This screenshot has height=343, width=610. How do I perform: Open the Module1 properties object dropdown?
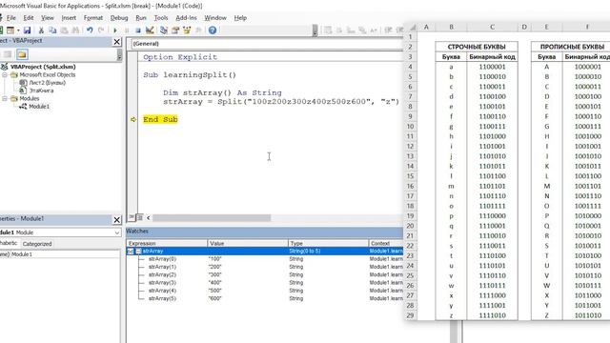point(116,232)
